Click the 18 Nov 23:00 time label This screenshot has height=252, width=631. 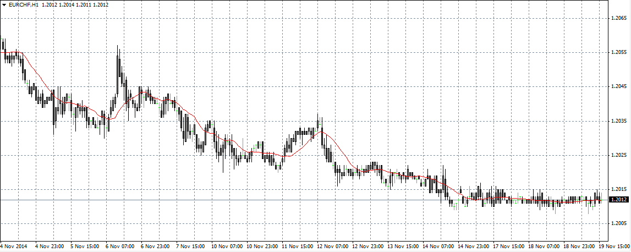(x=579, y=246)
